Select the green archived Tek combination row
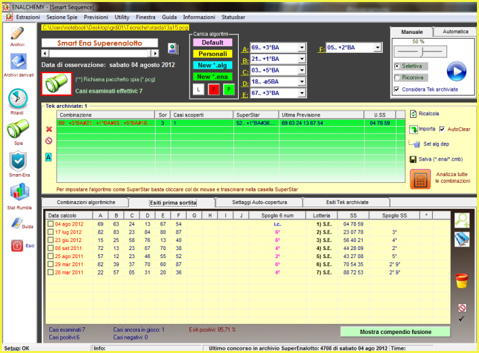Viewport: 479px width, 353px height. [231, 123]
